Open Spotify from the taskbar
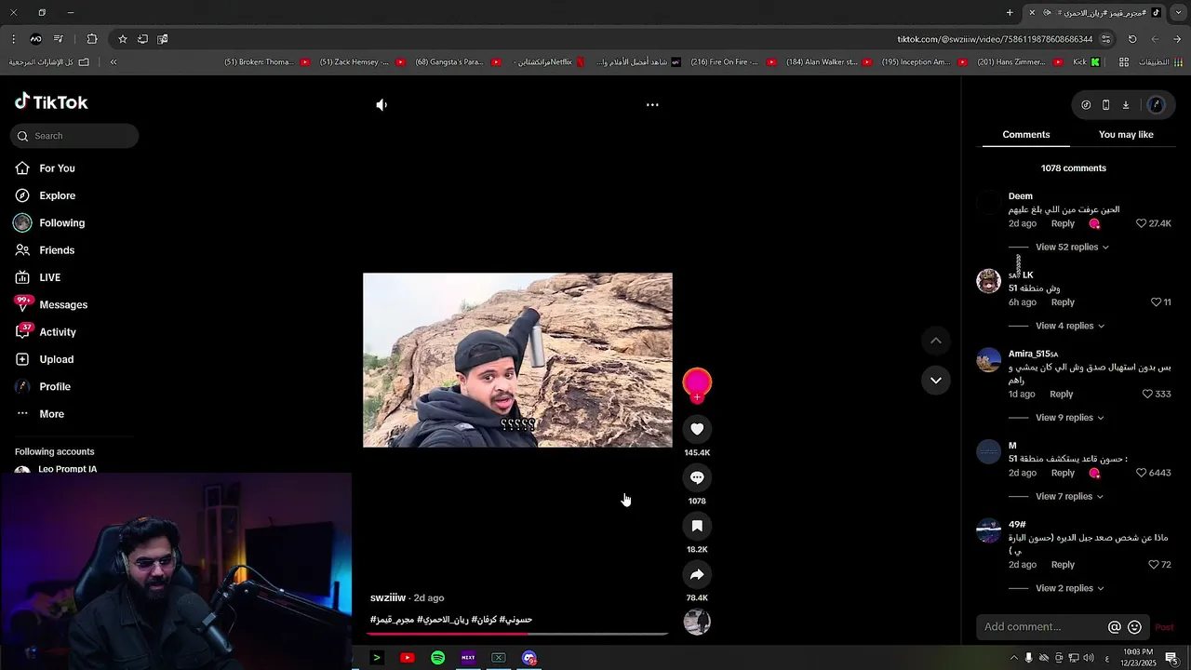This screenshot has height=670, width=1191. (437, 658)
